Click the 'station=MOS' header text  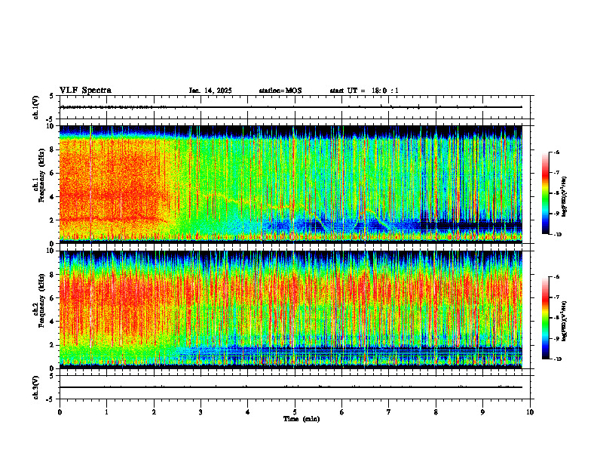click(280, 91)
